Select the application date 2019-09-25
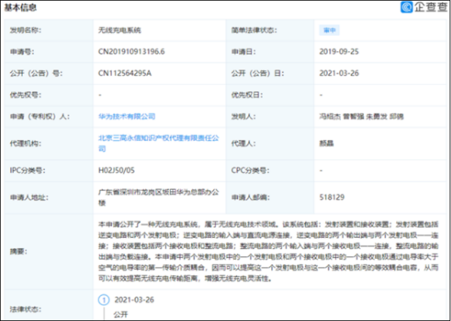Screen dimensions: 451x321 coord(339,52)
